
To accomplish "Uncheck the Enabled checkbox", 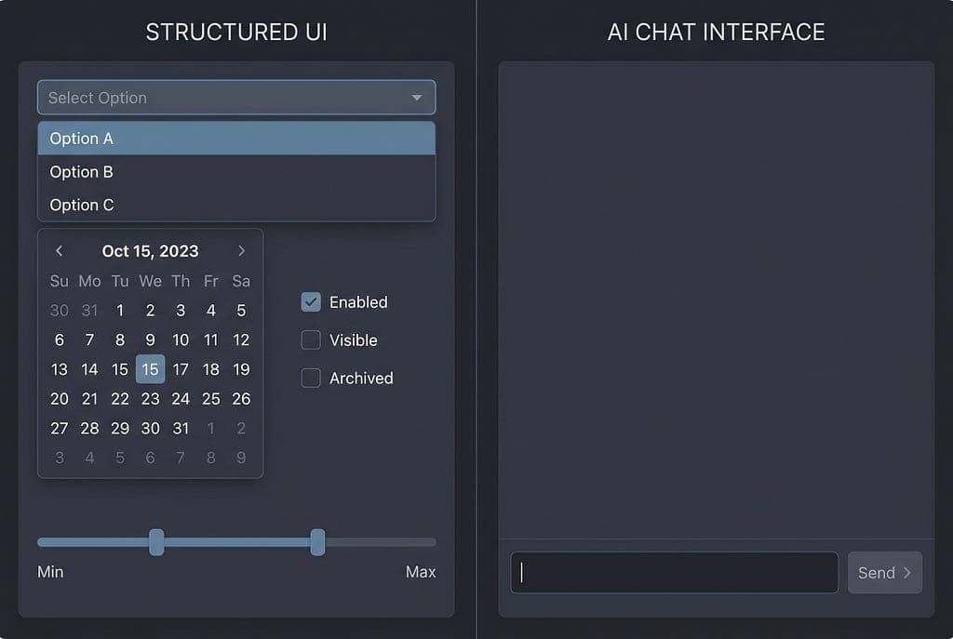I will click(x=310, y=301).
